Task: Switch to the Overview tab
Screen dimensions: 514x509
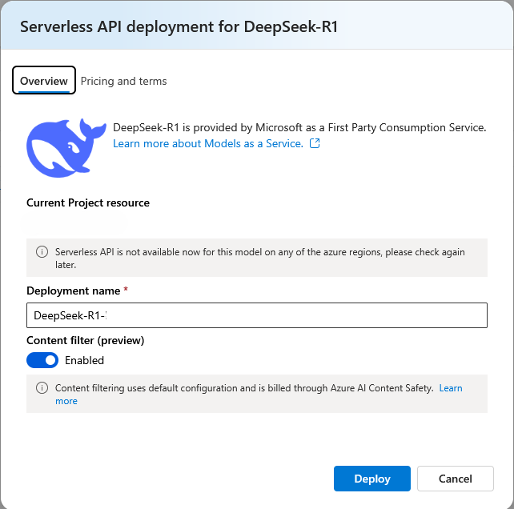Action: (x=44, y=81)
